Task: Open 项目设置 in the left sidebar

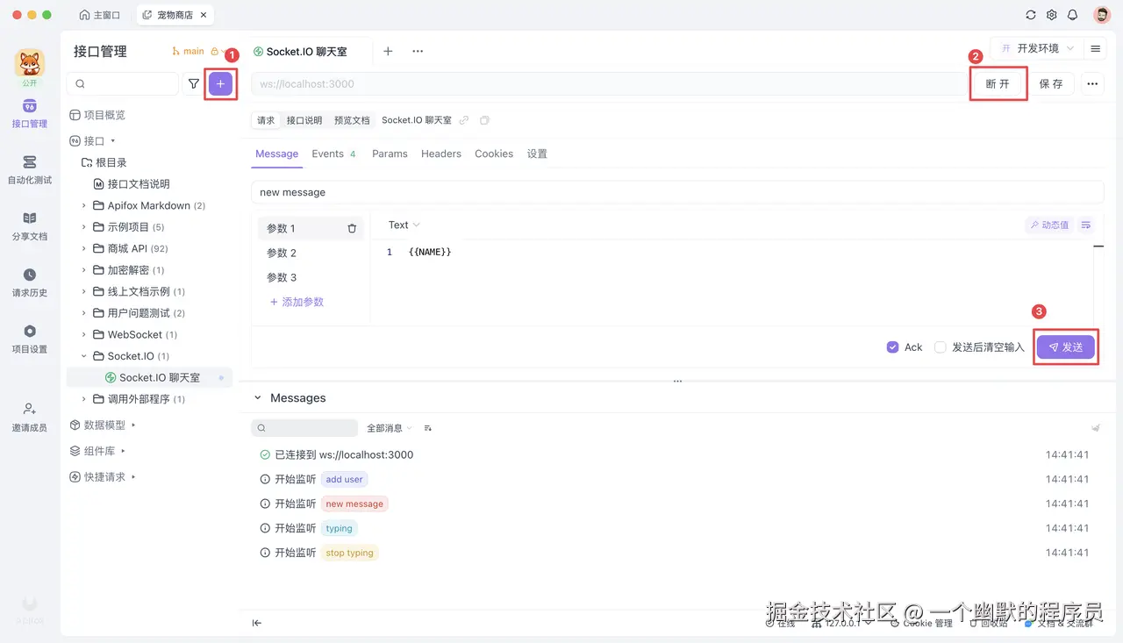Action: pyautogui.click(x=30, y=339)
